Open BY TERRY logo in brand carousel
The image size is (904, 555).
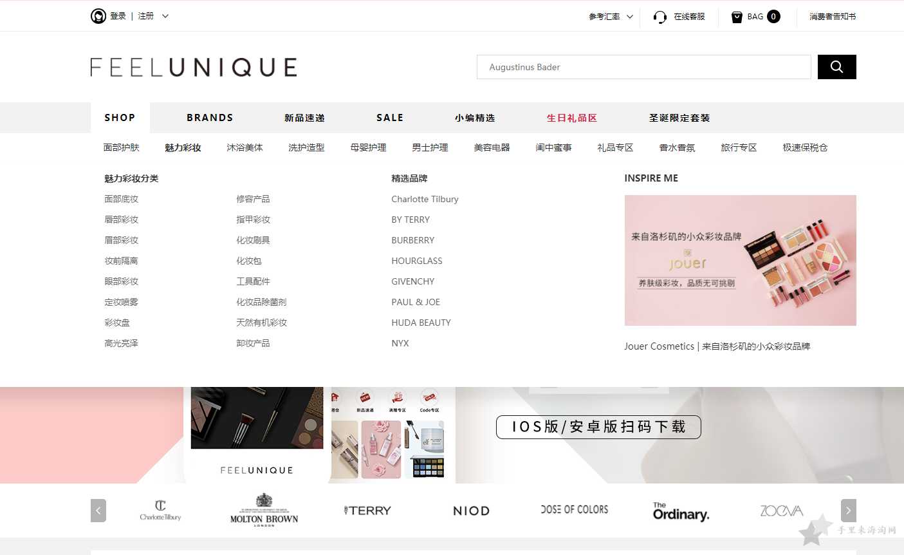click(x=367, y=511)
